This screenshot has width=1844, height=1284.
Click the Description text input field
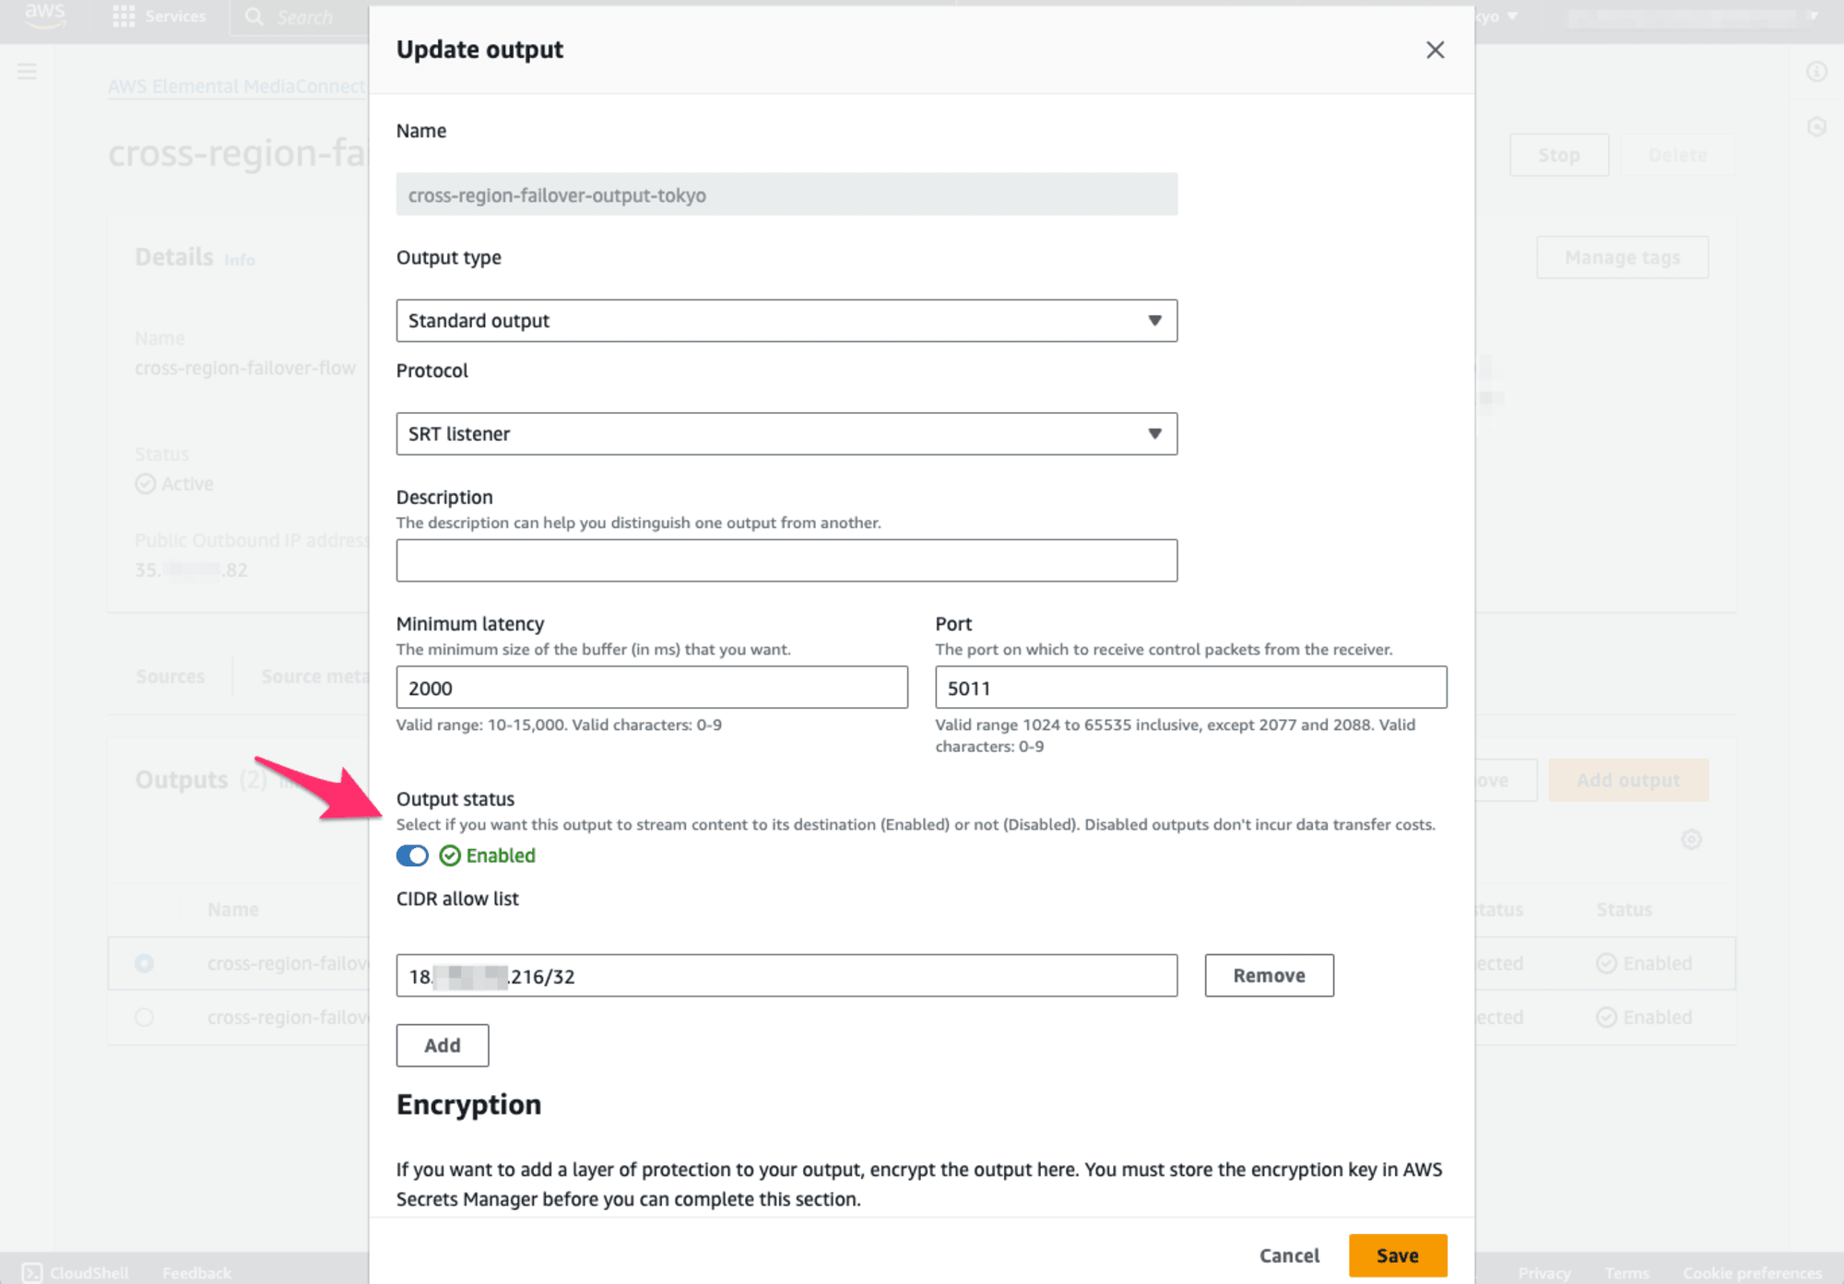[785, 560]
